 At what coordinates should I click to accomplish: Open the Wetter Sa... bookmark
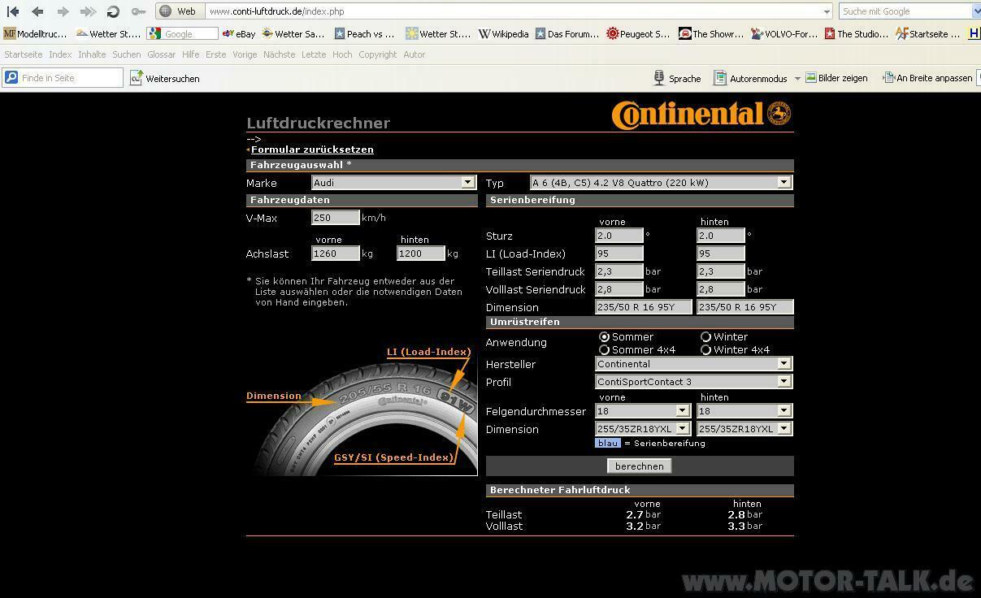(293, 33)
